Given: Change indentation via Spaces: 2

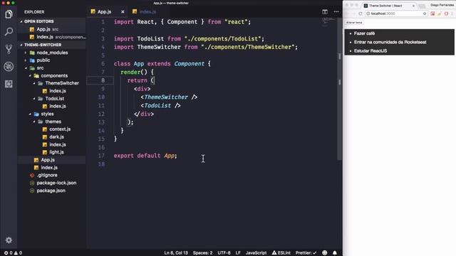Looking at the screenshot, I should pyautogui.click(x=202, y=253).
